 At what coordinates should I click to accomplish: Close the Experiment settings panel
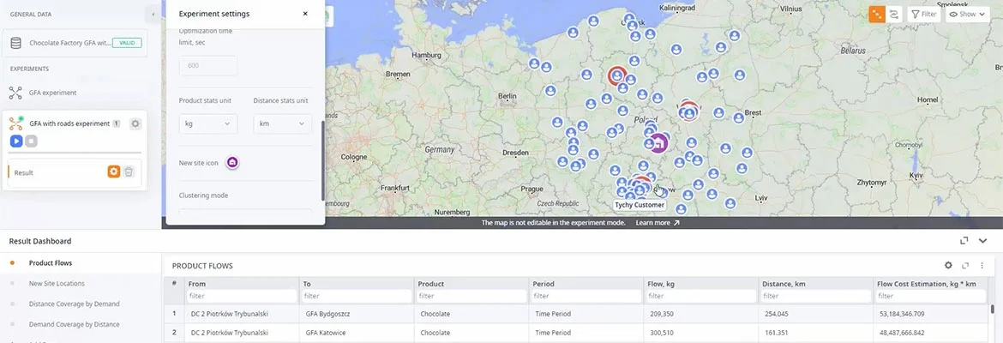pos(305,14)
